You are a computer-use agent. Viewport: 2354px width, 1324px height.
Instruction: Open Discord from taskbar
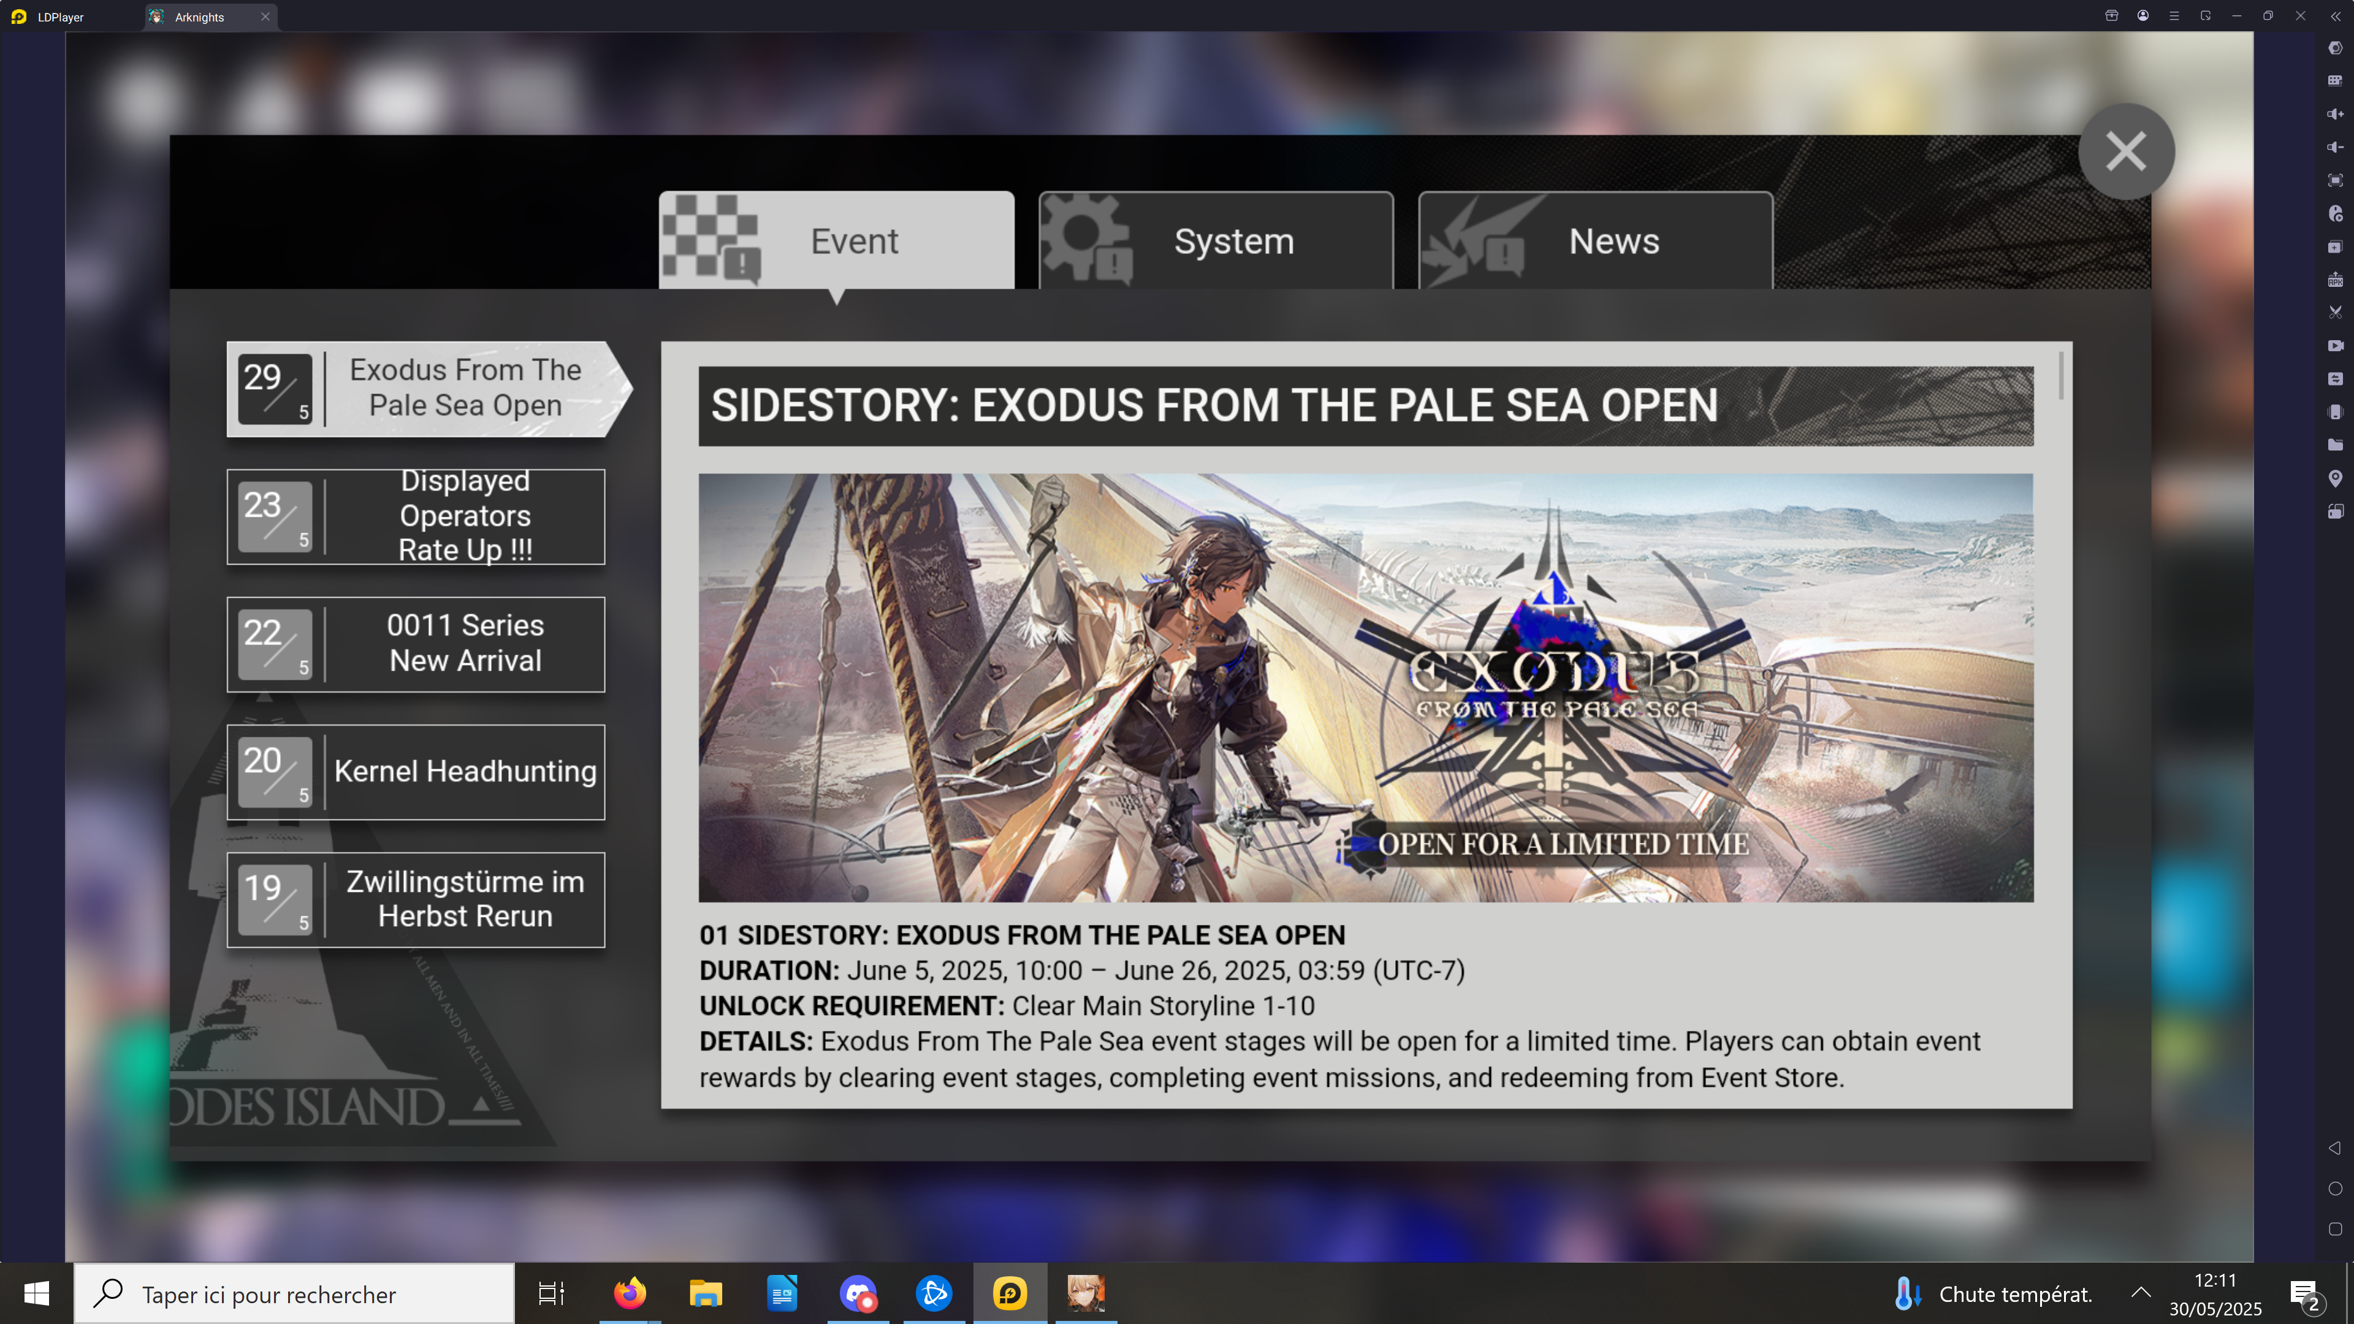858,1294
